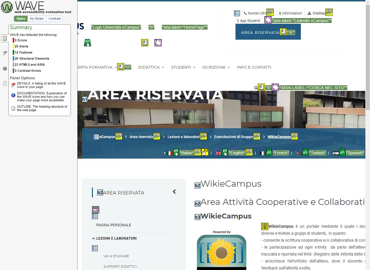The image size is (370, 270).
Task: Click the sunflower 'Powered by' image
Action: (222, 250)
